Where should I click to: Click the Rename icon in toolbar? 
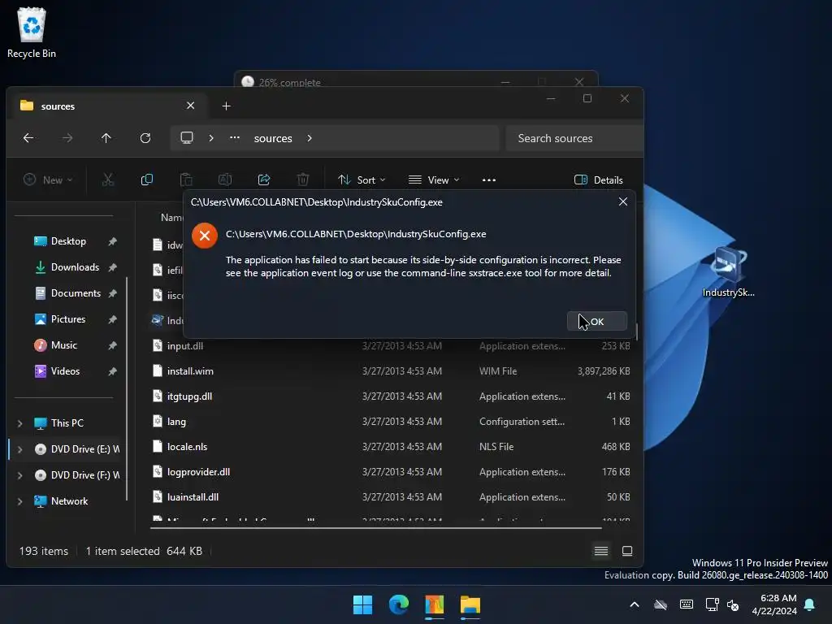pyautogui.click(x=225, y=180)
